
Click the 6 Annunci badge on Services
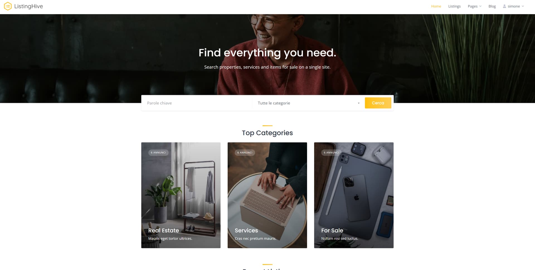[245, 153]
